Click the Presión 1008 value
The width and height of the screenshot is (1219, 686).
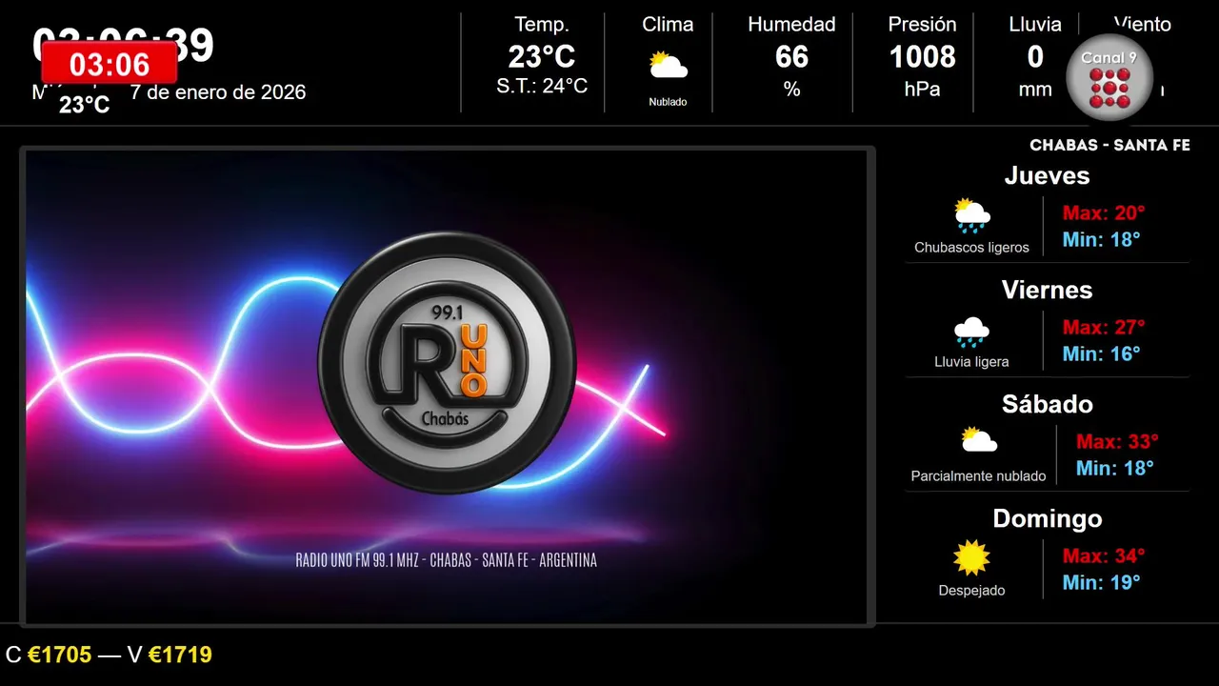pyautogui.click(x=923, y=57)
